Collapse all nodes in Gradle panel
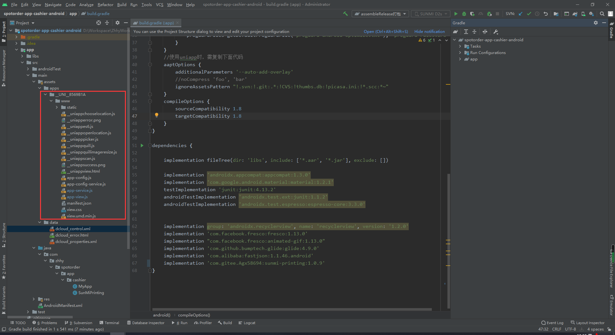Image resolution: width=615 pixels, height=335 pixels. click(x=474, y=32)
